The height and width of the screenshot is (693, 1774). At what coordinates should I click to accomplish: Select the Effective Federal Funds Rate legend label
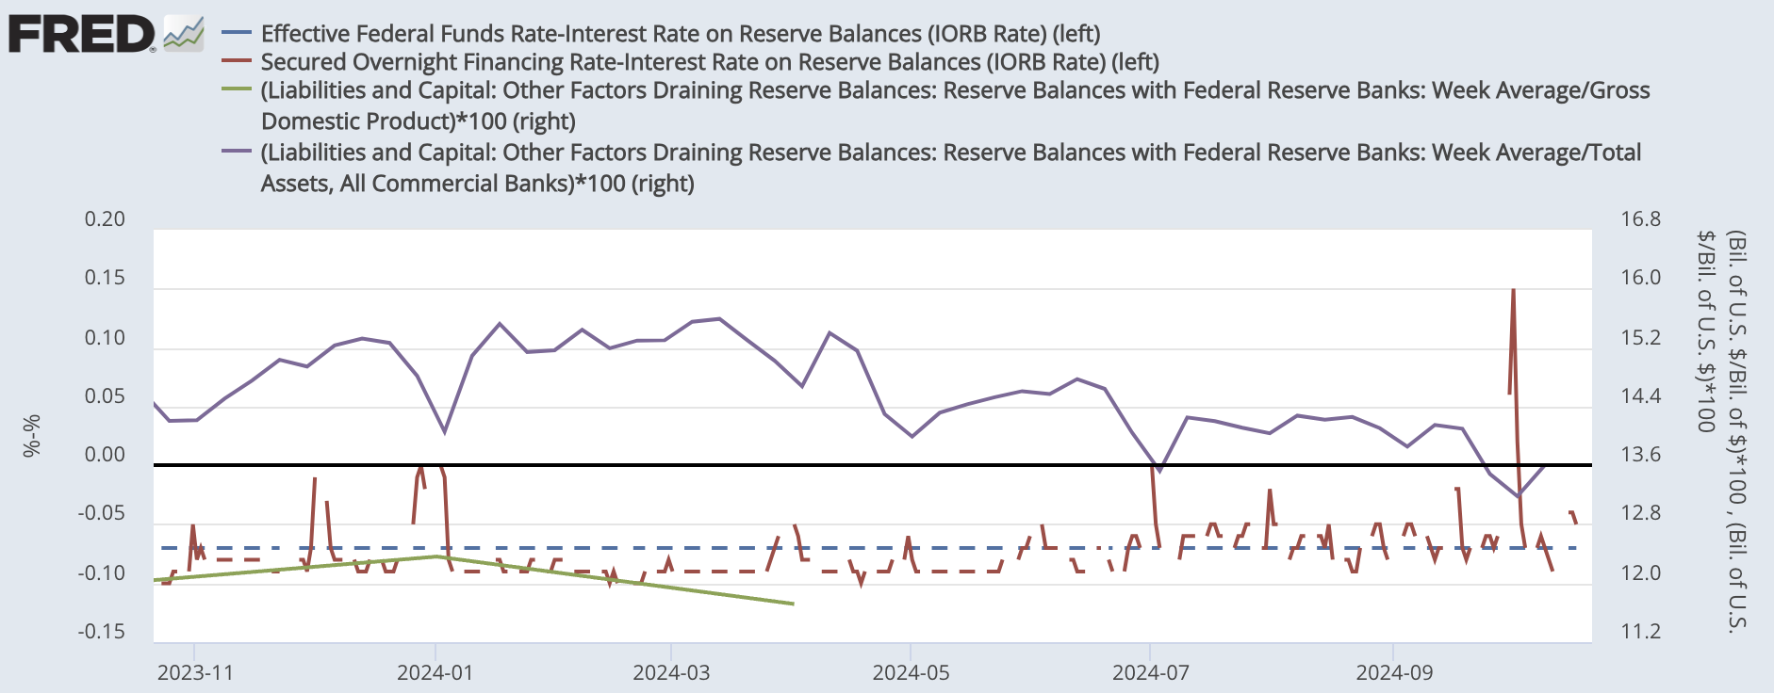click(x=680, y=33)
